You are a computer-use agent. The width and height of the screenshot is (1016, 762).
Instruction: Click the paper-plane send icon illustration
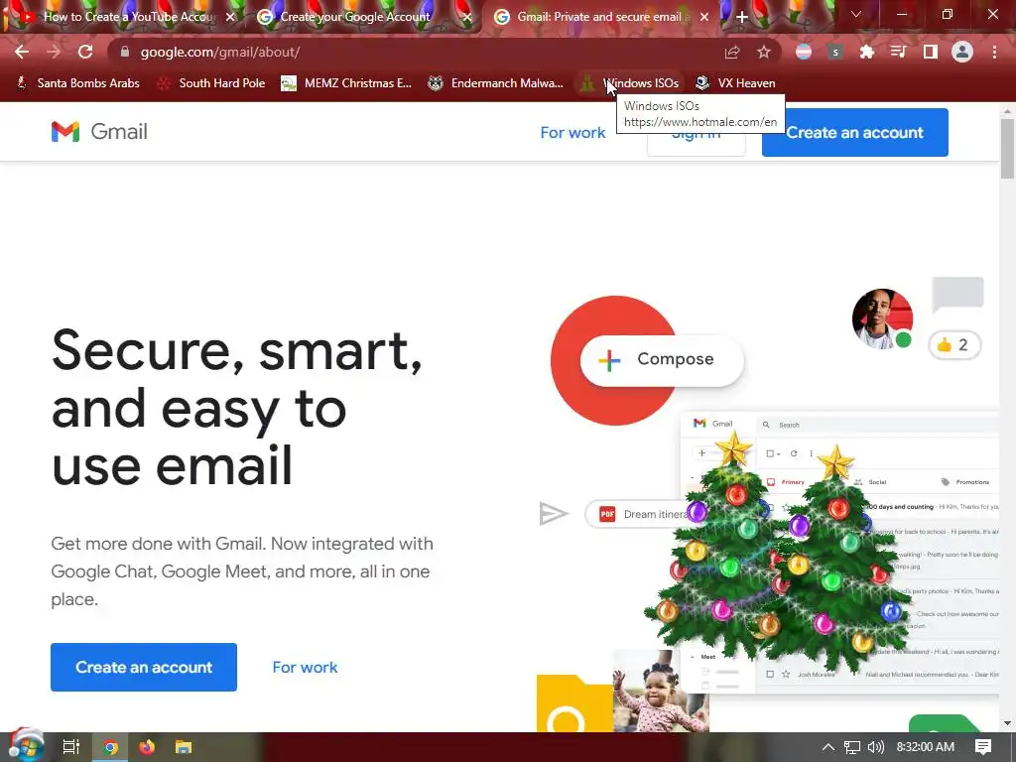tap(554, 514)
